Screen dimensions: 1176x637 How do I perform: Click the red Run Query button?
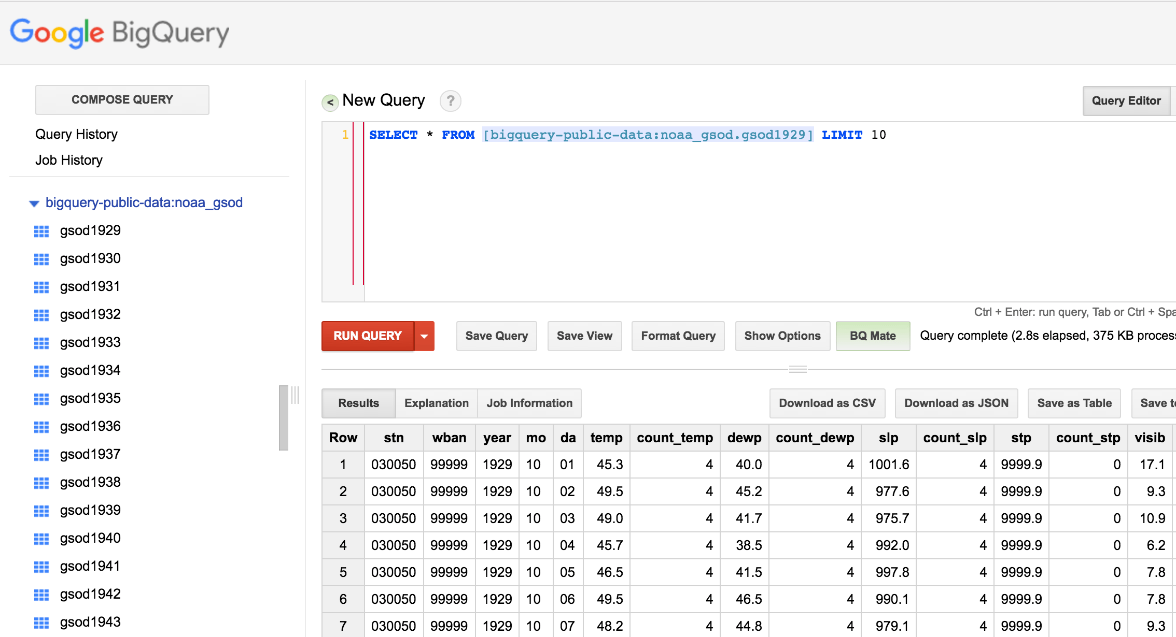coord(368,336)
